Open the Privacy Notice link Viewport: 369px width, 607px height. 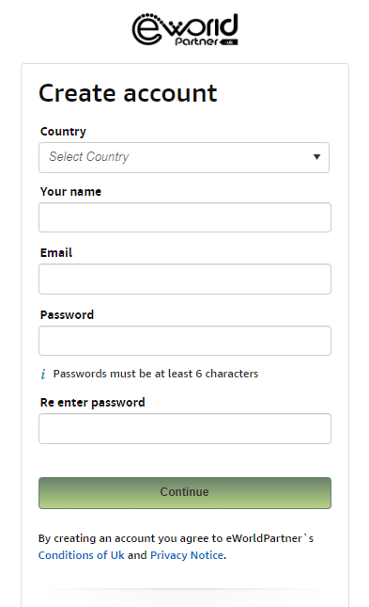click(x=187, y=555)
